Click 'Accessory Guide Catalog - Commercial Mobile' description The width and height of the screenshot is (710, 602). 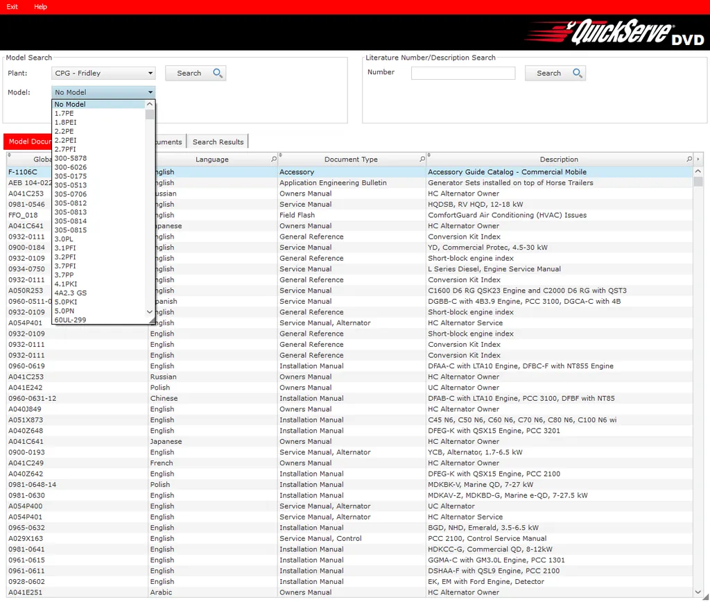pyautogui.click(x=507, y=172)
